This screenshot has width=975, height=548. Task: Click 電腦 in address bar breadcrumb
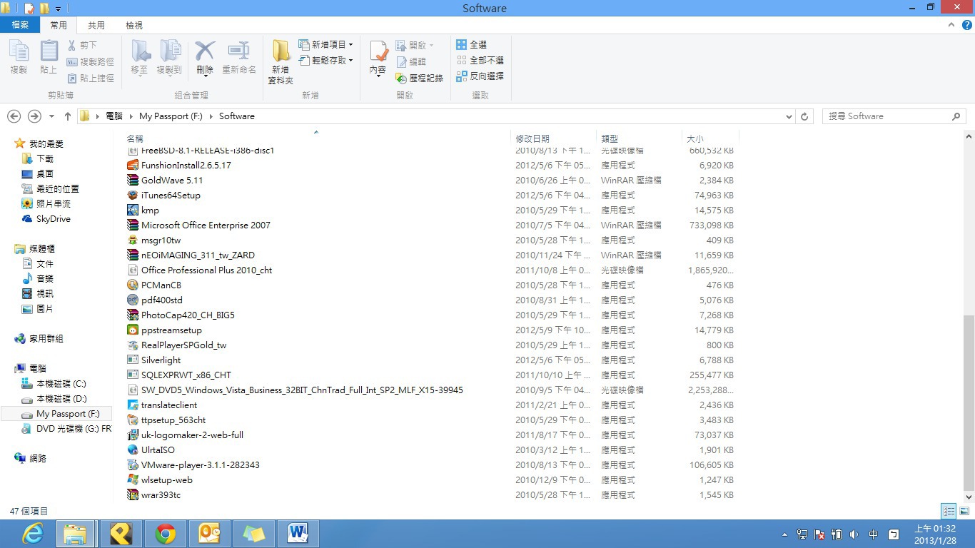(x=113, y=116)
